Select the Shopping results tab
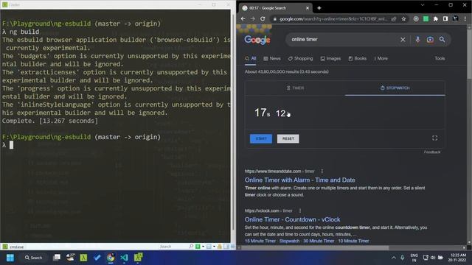Screen dimensions: 472x265 tap(300, 59)
